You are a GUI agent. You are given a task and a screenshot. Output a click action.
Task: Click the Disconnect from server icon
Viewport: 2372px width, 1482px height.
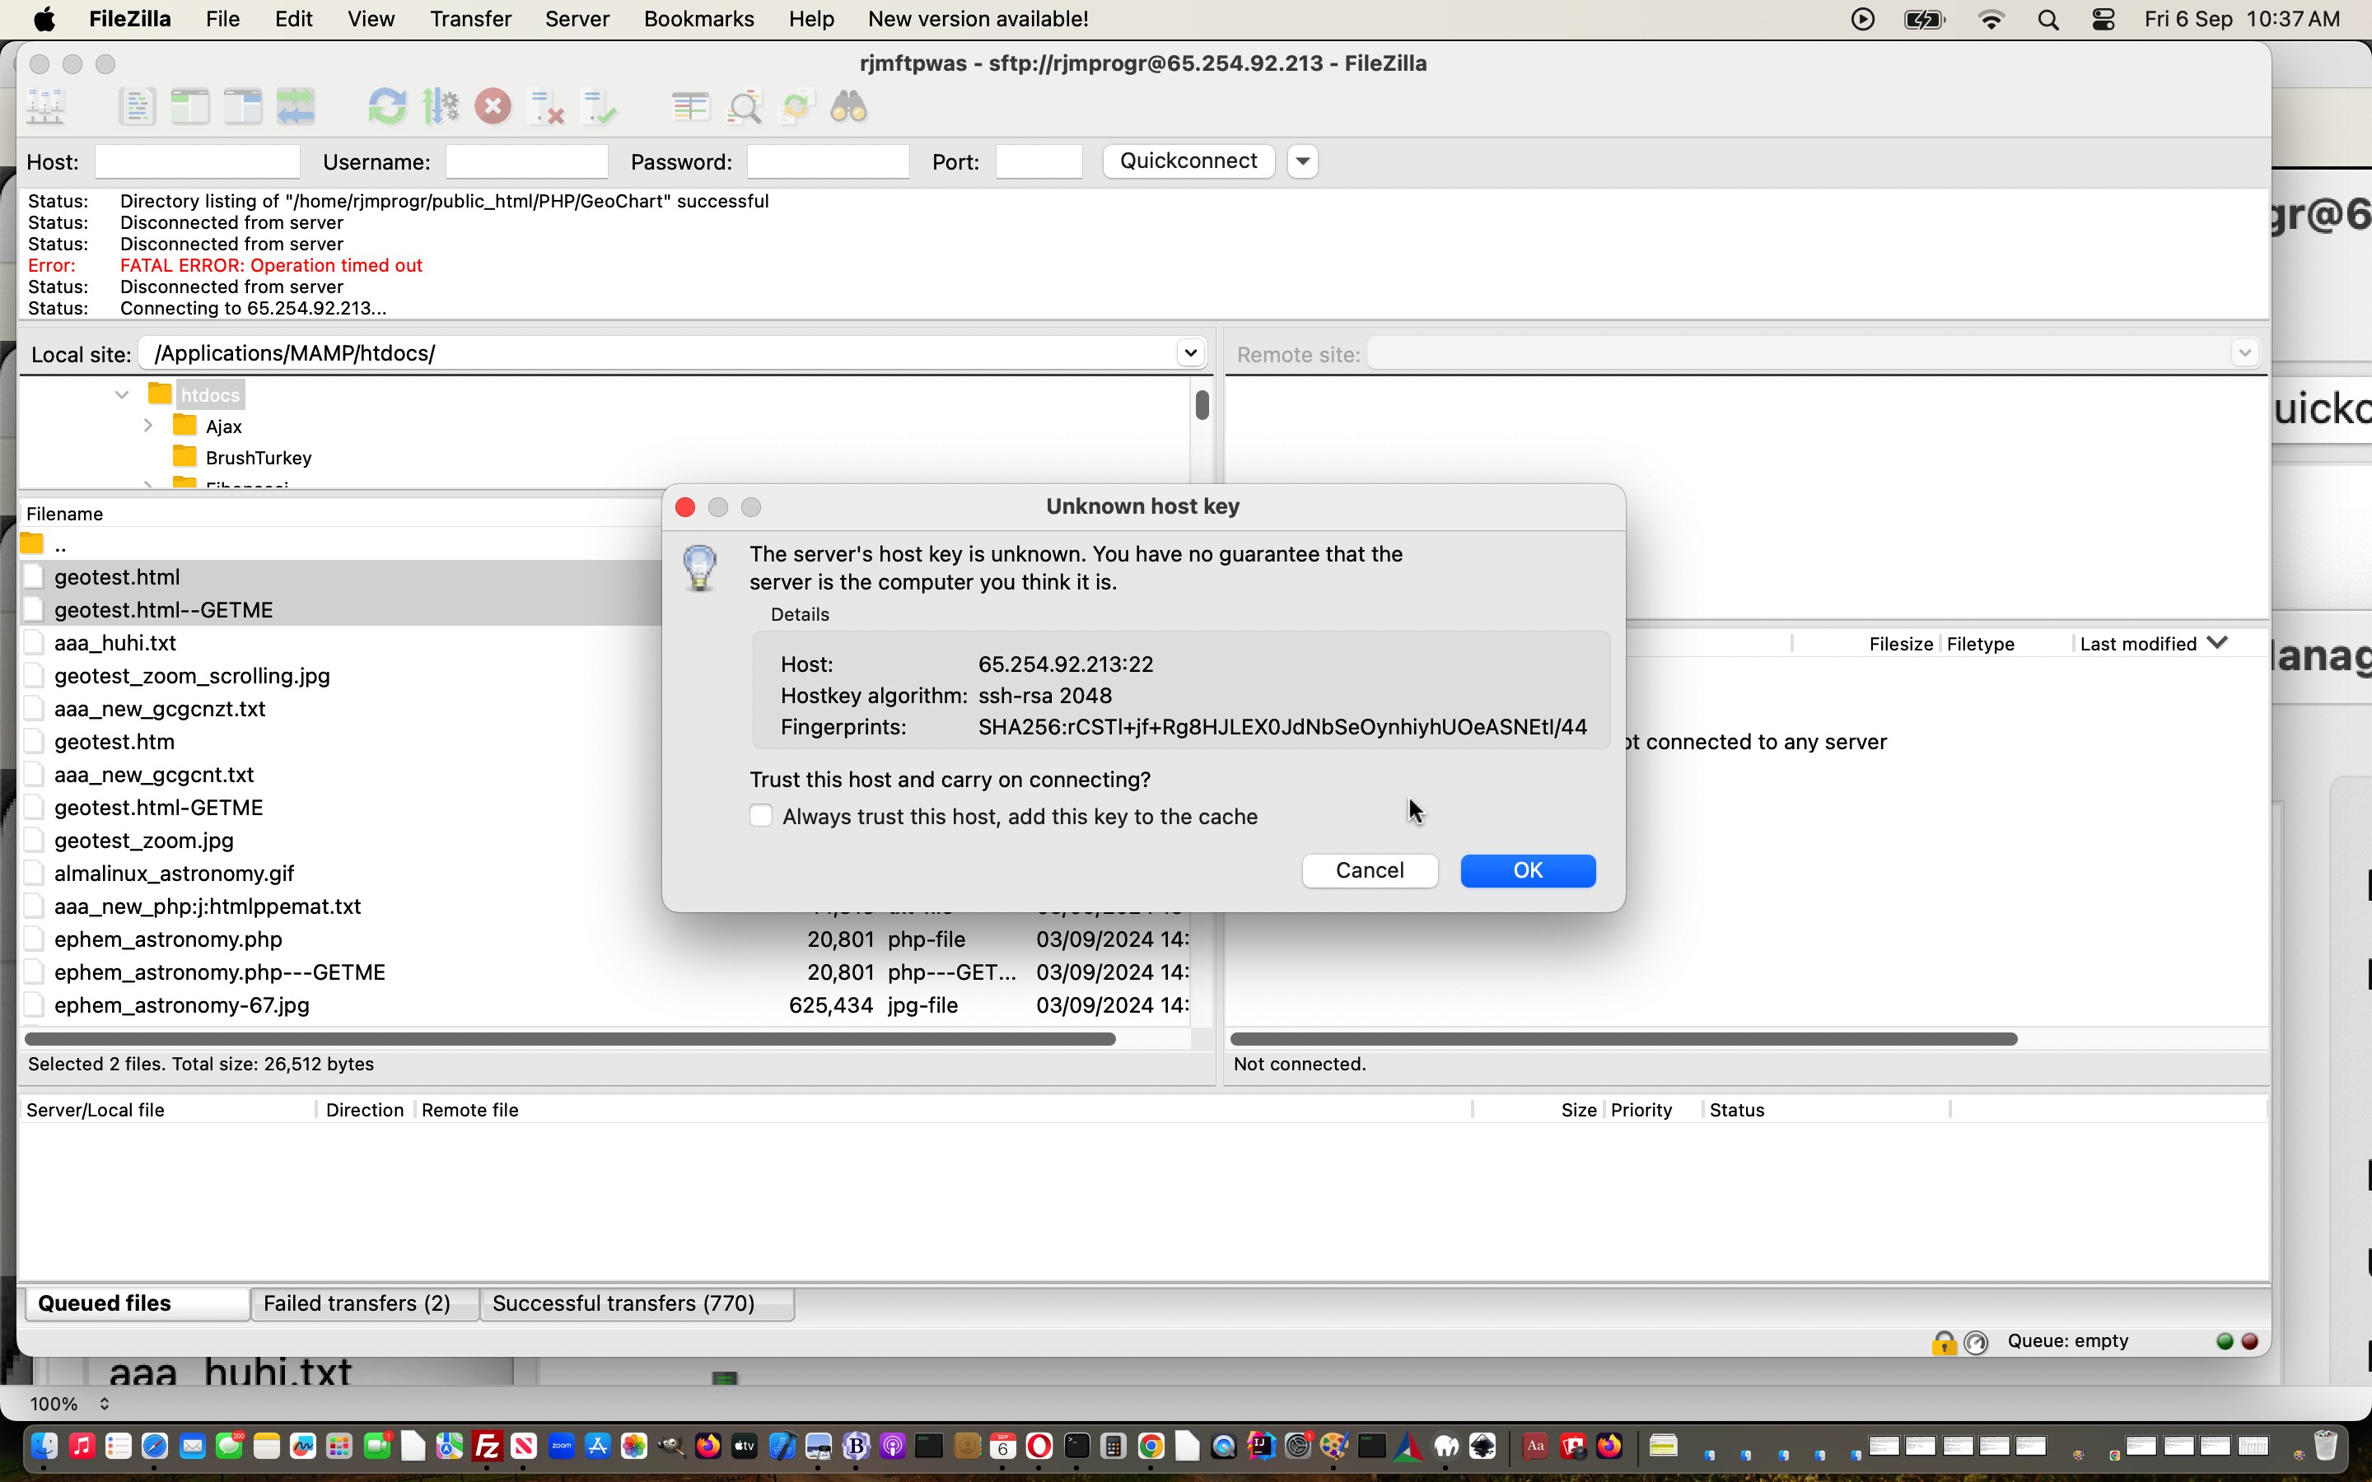coord(546,107)
